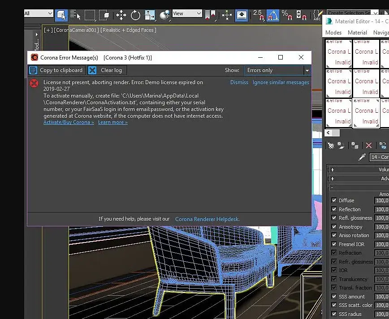Click Ignore similar messages link
The width and height of the screenshot is (389, 319).
pyautogui.click(x=281, y=82)
